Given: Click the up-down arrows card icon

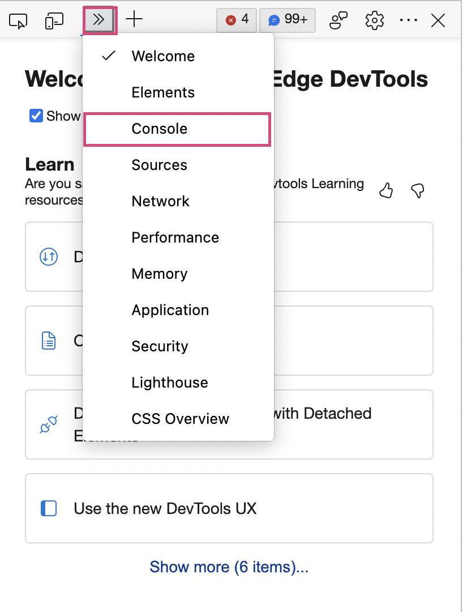Looking at the screenshot, I should tap(49, 257).
